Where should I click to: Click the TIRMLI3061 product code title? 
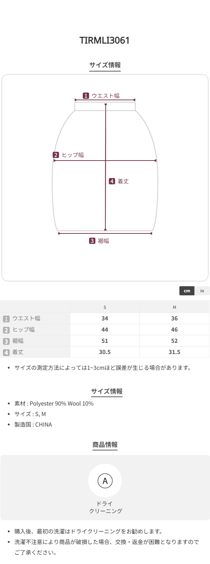pos(105,40)
